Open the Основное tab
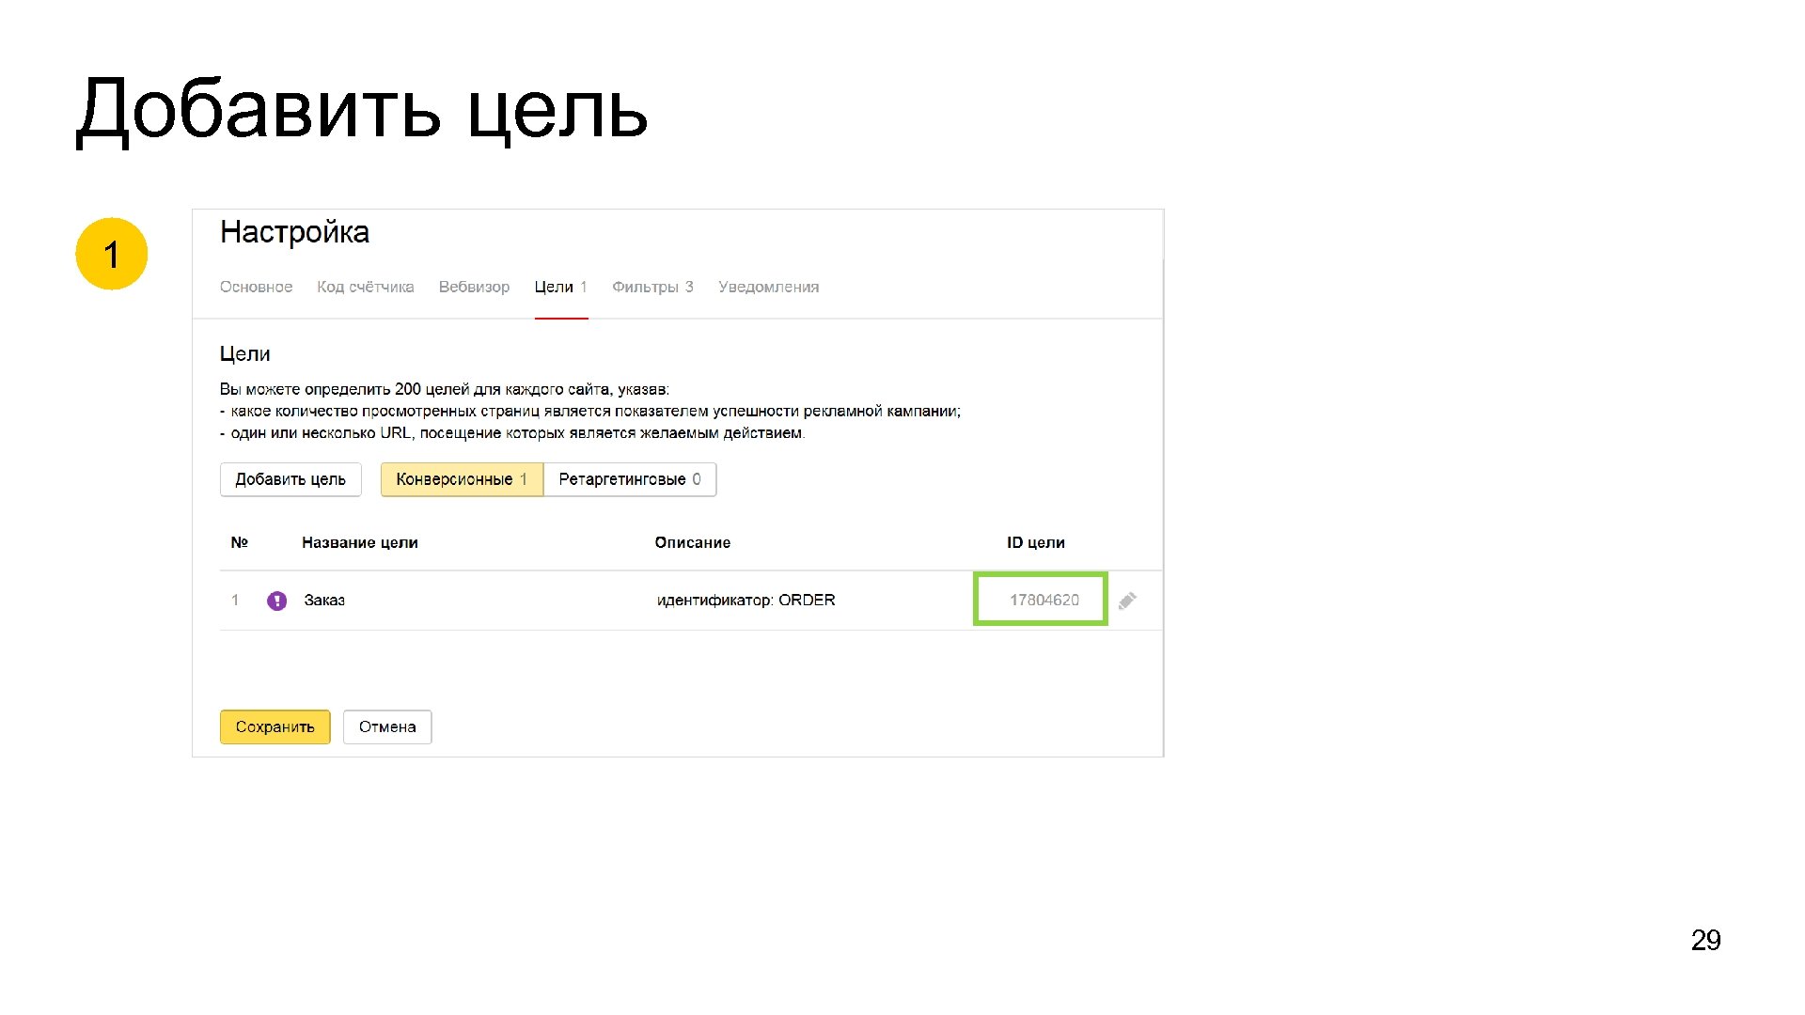The image size is (1805, 1015). click(x=256, y=287)
